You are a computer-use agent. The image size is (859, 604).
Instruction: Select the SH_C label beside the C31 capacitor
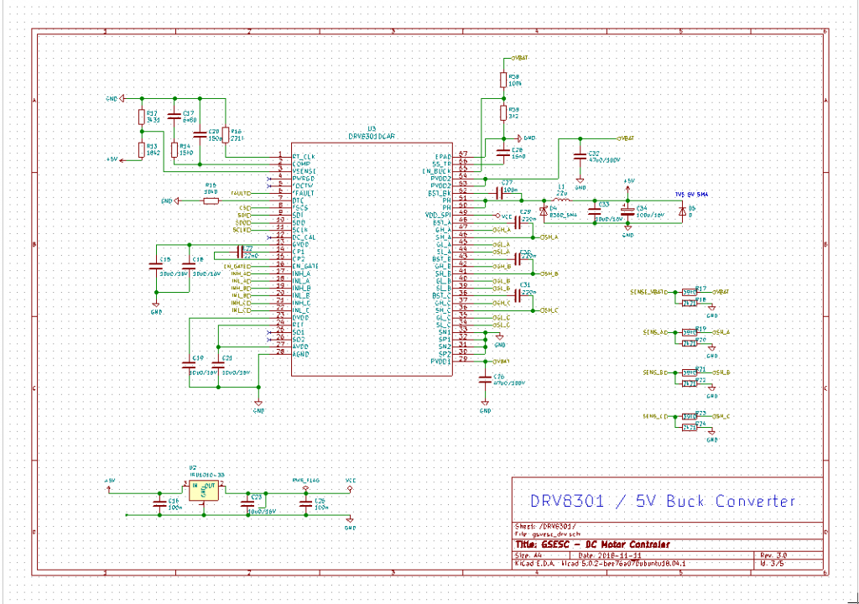[x=549, y=310]
